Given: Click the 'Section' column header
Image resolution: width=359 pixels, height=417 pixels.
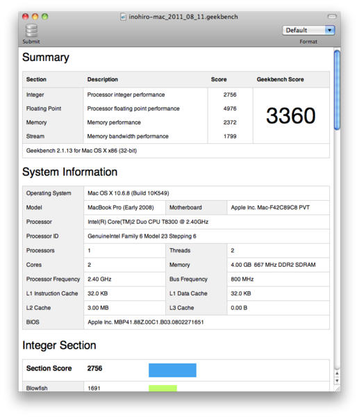Looking at the screenshot, I should (36, 79).
